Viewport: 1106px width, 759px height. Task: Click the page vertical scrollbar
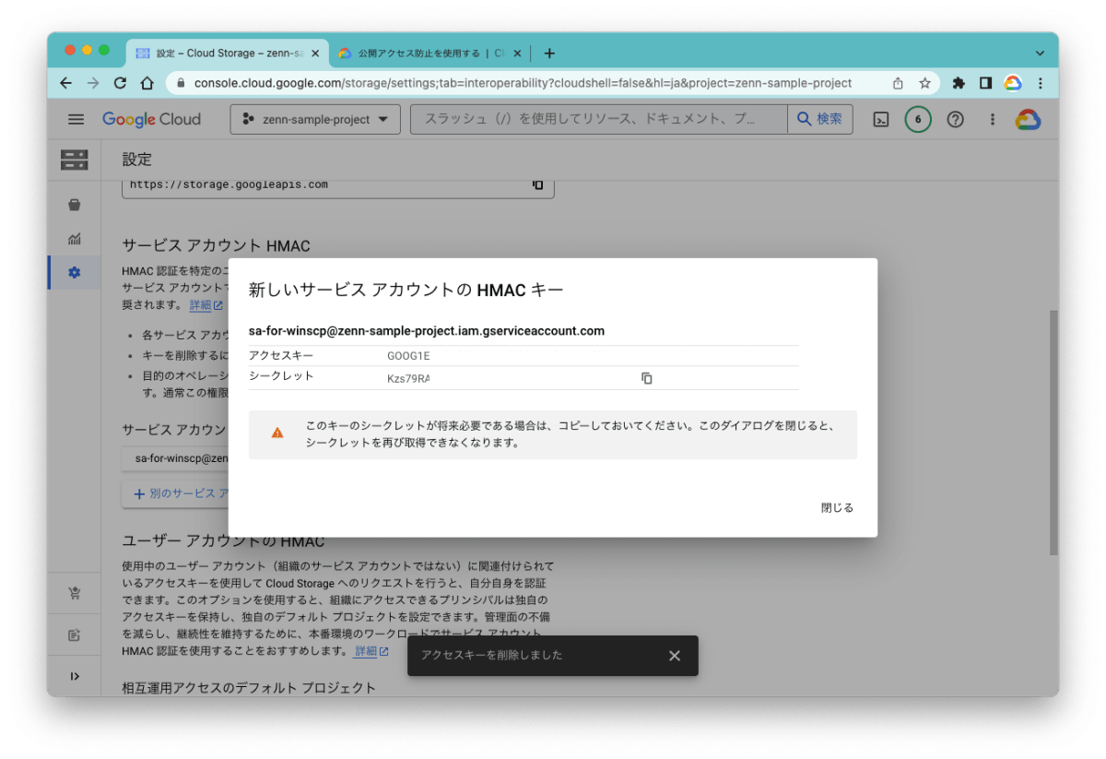click(1053, 432)
